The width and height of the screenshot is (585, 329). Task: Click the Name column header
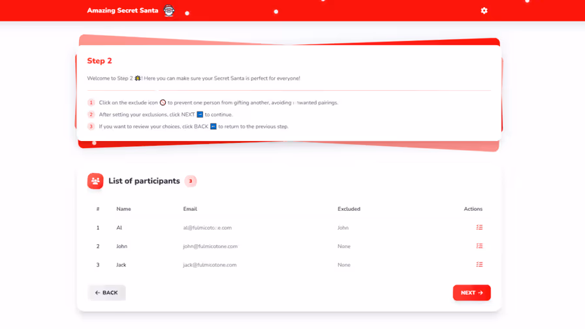pyautogui.click(x=123, y=209)
